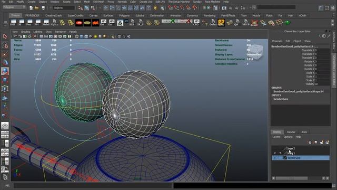Screen dimensions: 337x190
Task: Choose the Paint Selection tool in toolbox
Action: point(5,54)
